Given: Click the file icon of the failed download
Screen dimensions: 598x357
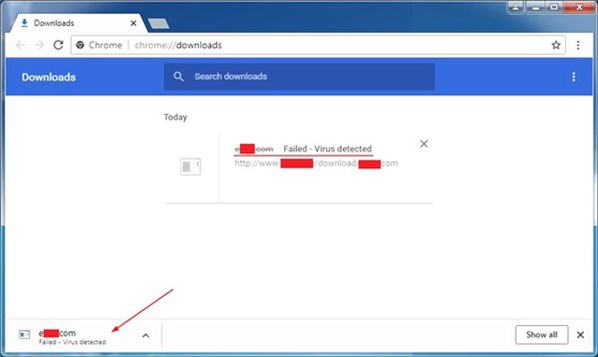Looking at the screenshot, I should point(191,166).
